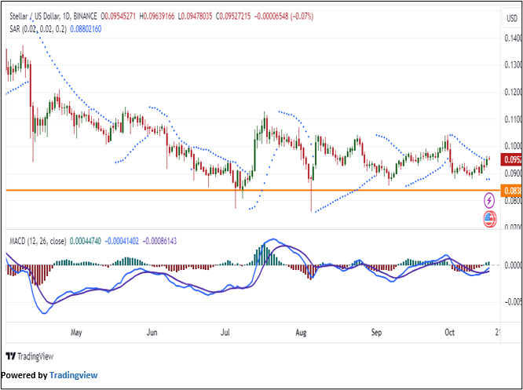Click the Aug label on time axis
The height and width of the screenshot is (390, 523).
tap(301, 333)
